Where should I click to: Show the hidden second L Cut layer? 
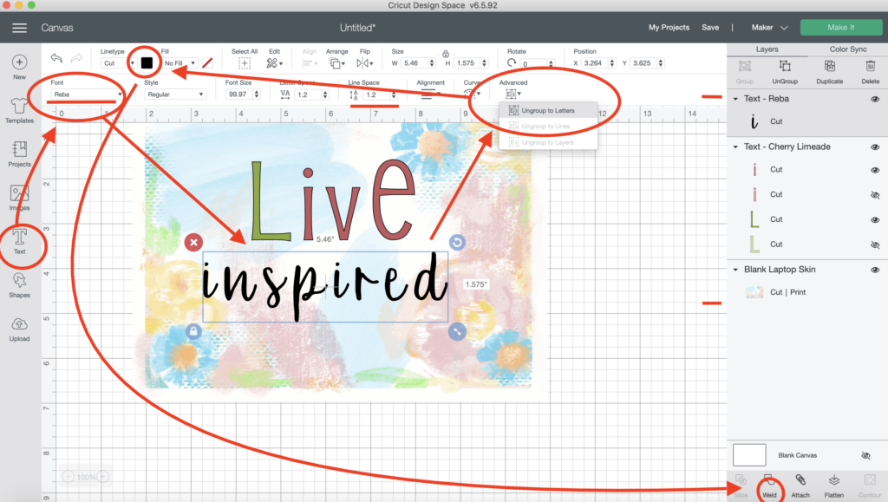tap(875, 245)
